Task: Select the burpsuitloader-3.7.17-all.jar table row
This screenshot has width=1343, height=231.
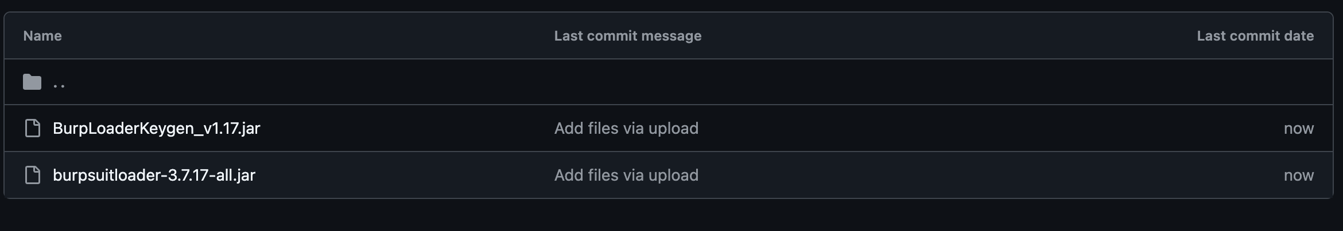Action: (x=668, y=175)
